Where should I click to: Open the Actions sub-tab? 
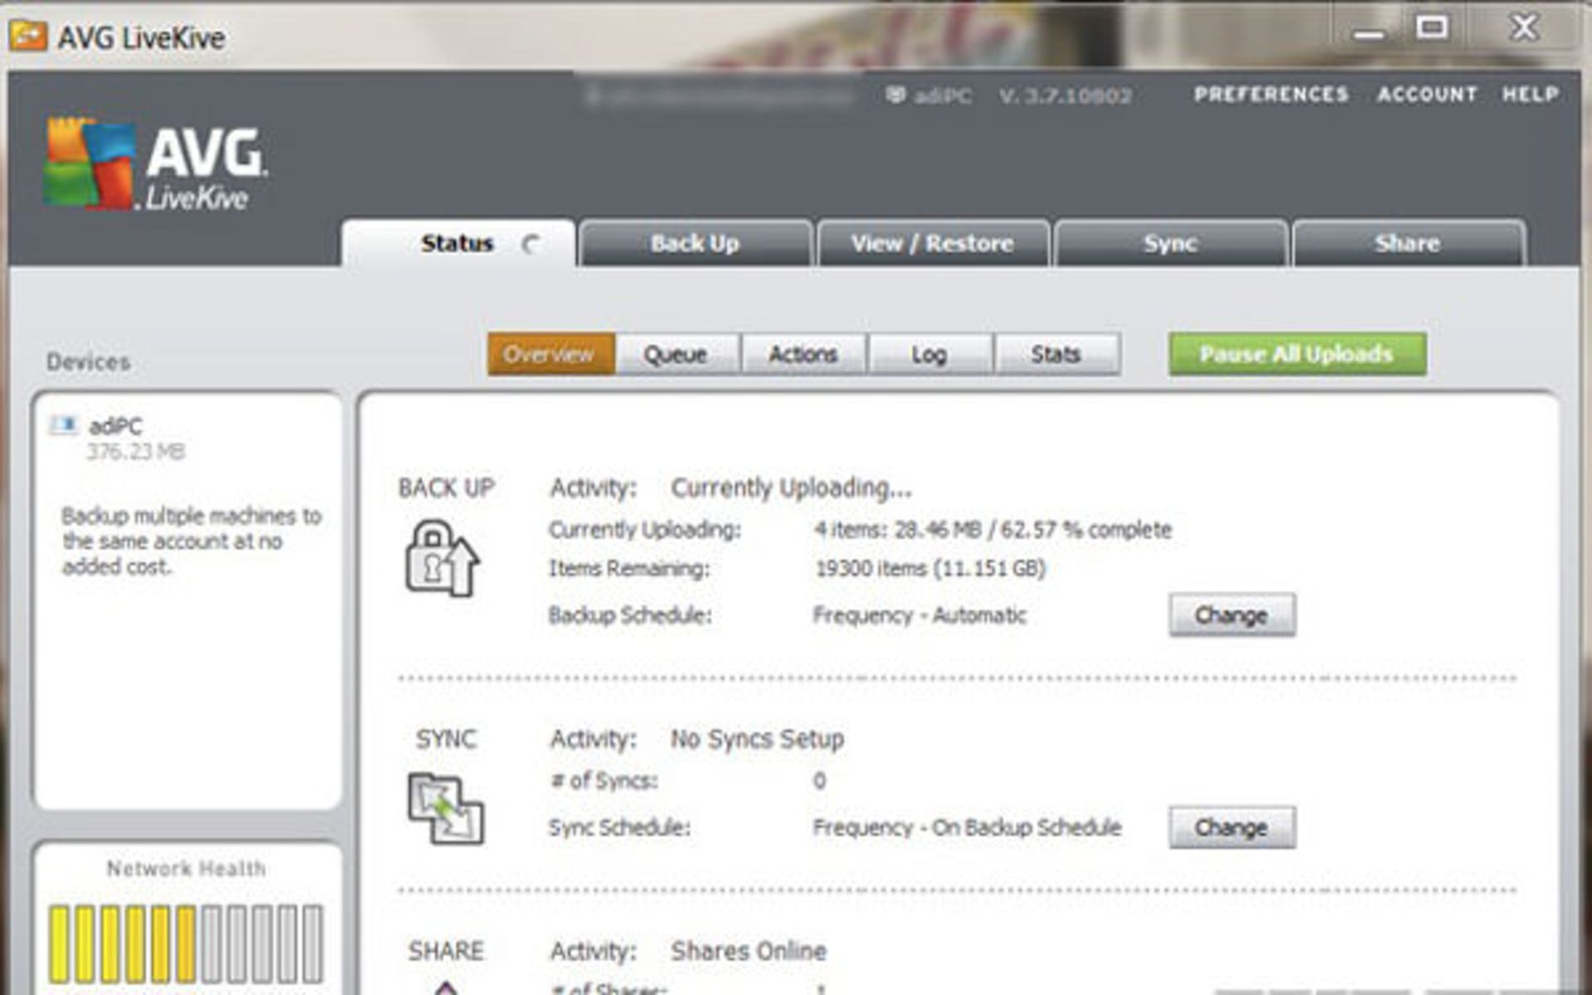tap(803, 354)
